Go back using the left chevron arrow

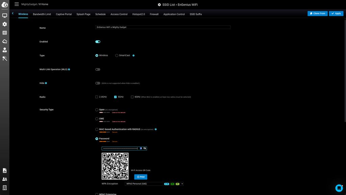point(13,13)
